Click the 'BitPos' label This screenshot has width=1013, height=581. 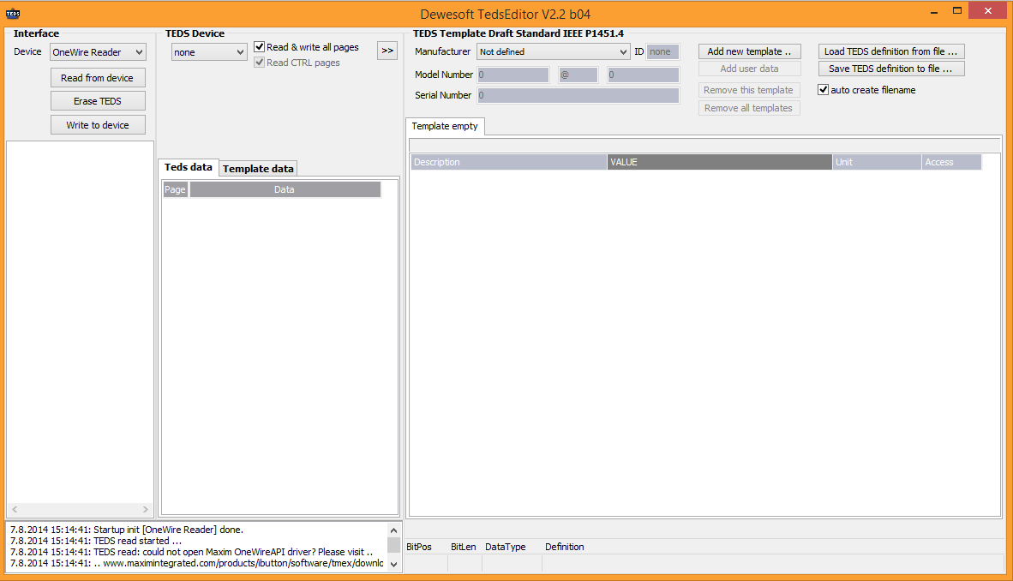(x=418, y=547)
